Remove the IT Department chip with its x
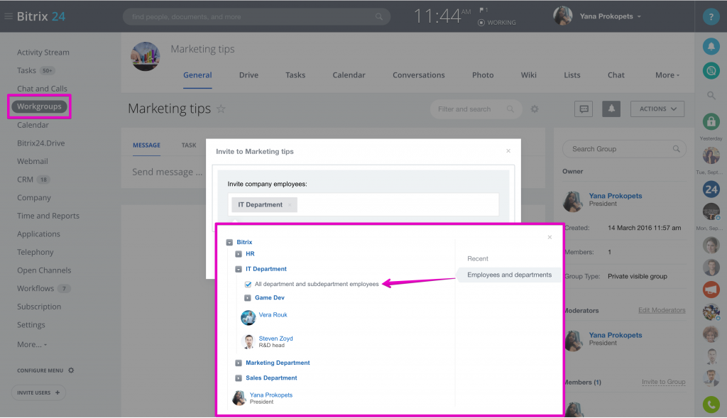727x418 pixels. pos(290,205)
